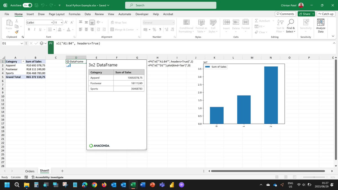Add a new sheet with plus button
The height and width of the screenshot is (190, 338).
tap(62, 171)
